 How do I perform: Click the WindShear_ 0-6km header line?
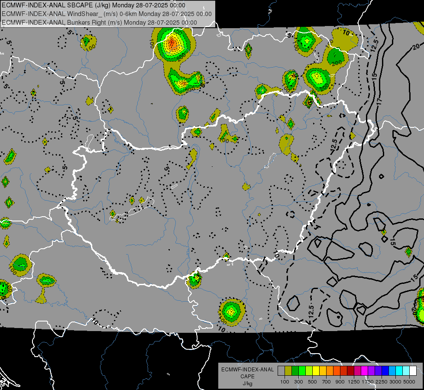click(107, 14)
